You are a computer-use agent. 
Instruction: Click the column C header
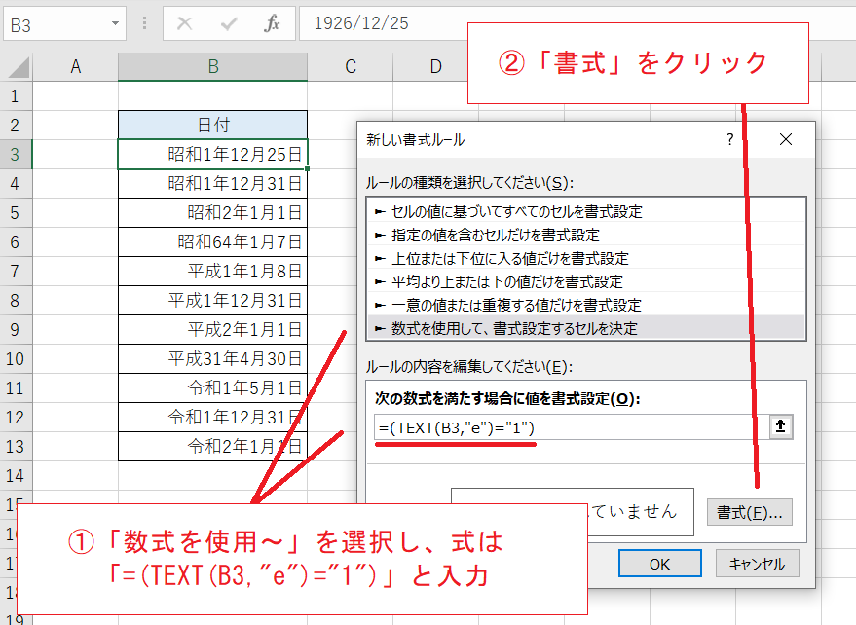[x=350, y=65]
